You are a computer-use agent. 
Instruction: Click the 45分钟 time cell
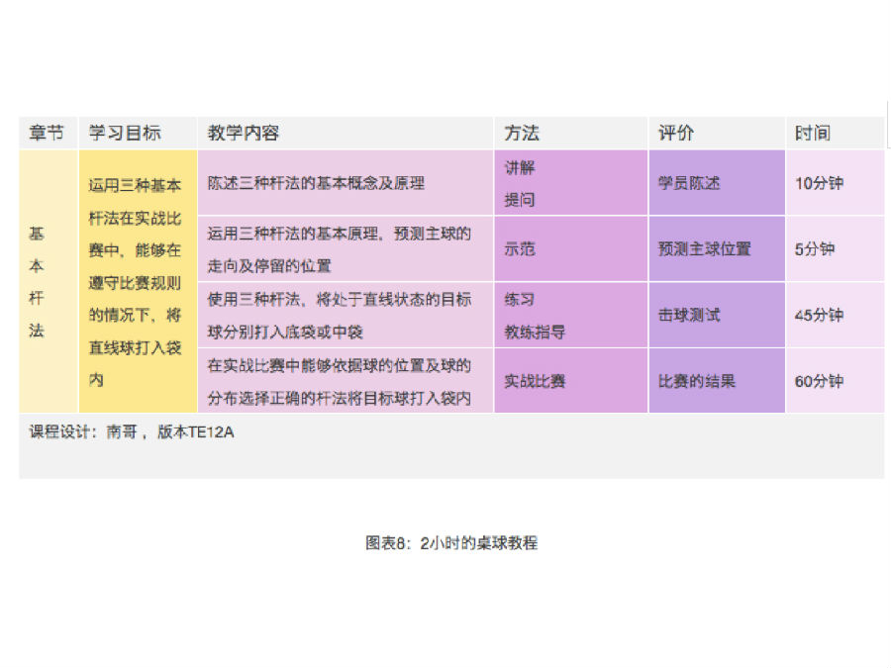point(835,315)
